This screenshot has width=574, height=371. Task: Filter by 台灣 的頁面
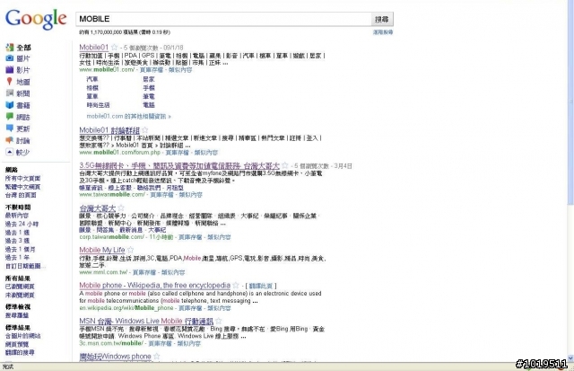point(21,195)
